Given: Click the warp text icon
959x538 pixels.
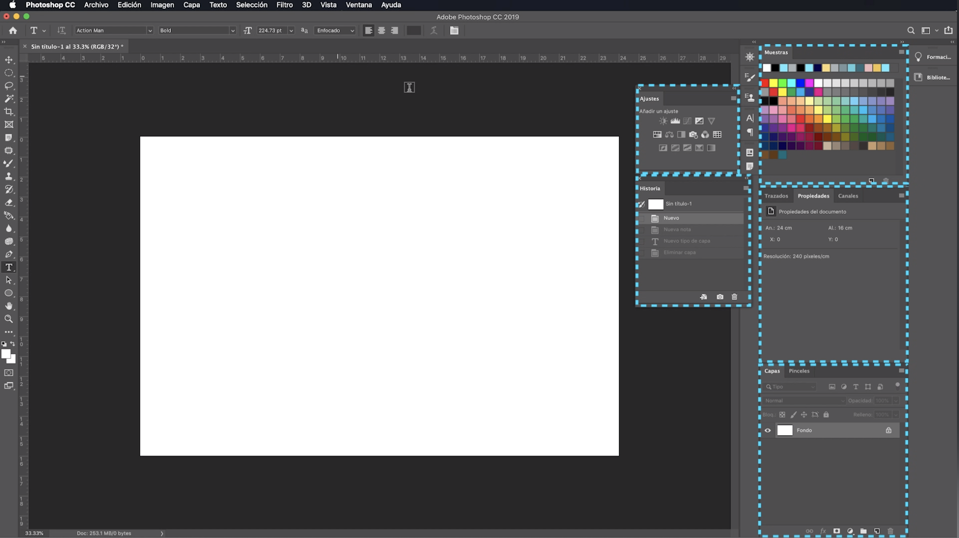Looking at the screenshot, I should [434, 30].
